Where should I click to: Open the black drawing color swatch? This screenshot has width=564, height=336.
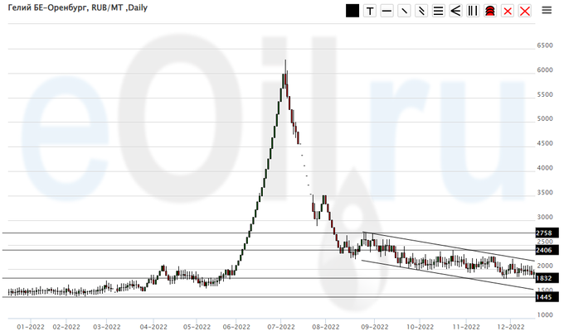[352, 11]
